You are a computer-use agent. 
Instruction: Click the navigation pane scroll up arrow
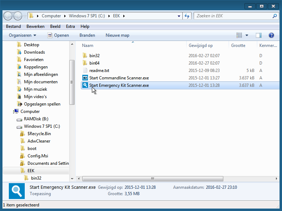point(72,44)
